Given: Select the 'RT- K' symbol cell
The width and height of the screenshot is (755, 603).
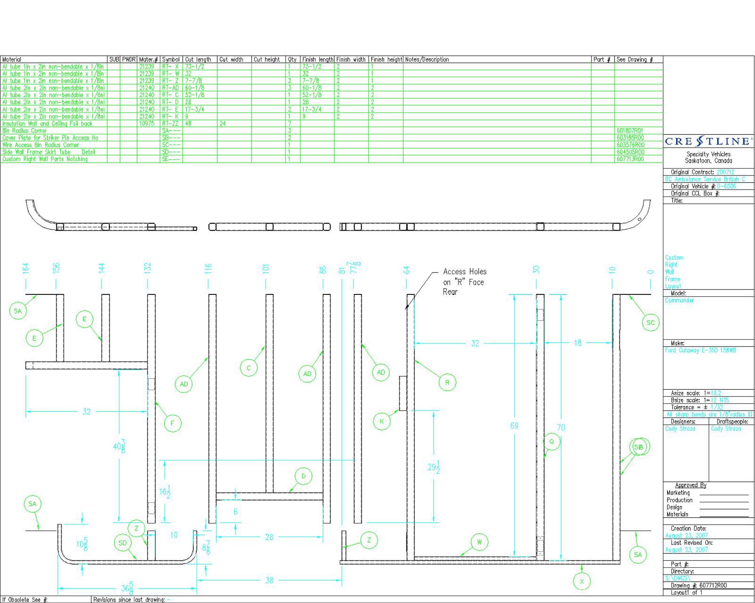Looking at the screenshot, I should pos(171,117).
